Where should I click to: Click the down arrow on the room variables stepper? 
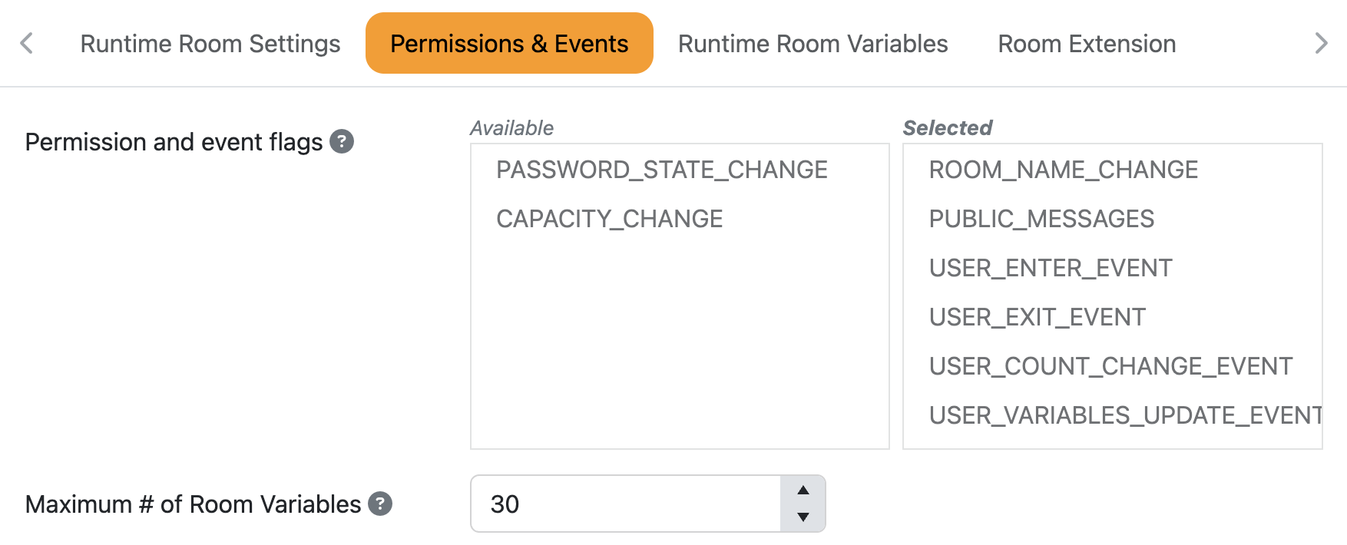point(803,517)
